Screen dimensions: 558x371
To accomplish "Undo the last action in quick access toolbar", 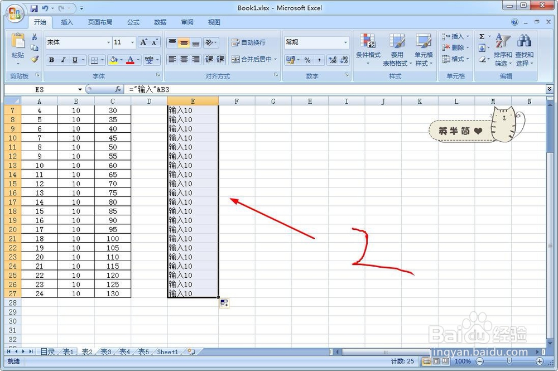I will (x=45, y=8).
